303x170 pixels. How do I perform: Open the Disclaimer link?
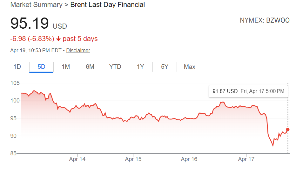[x=78, y=50]
